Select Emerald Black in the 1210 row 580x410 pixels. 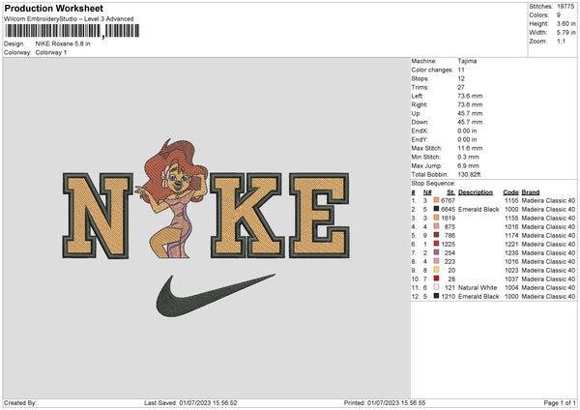[x=478, y=296]
